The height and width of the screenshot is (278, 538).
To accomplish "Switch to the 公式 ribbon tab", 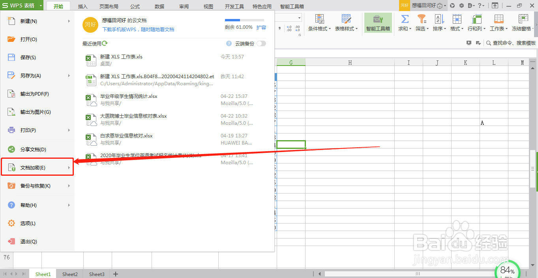I will tap(135, 6).
